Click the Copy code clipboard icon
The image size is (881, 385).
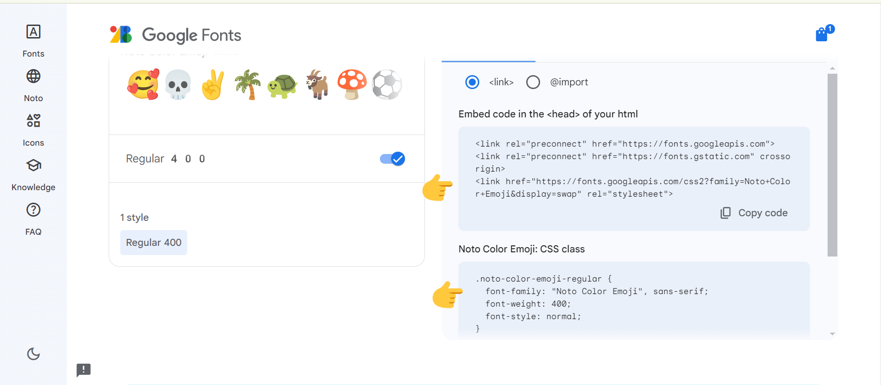click(725, 213)
